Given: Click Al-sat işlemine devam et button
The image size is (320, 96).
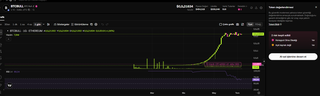Looking at the screenshot, I should [293, 57].
